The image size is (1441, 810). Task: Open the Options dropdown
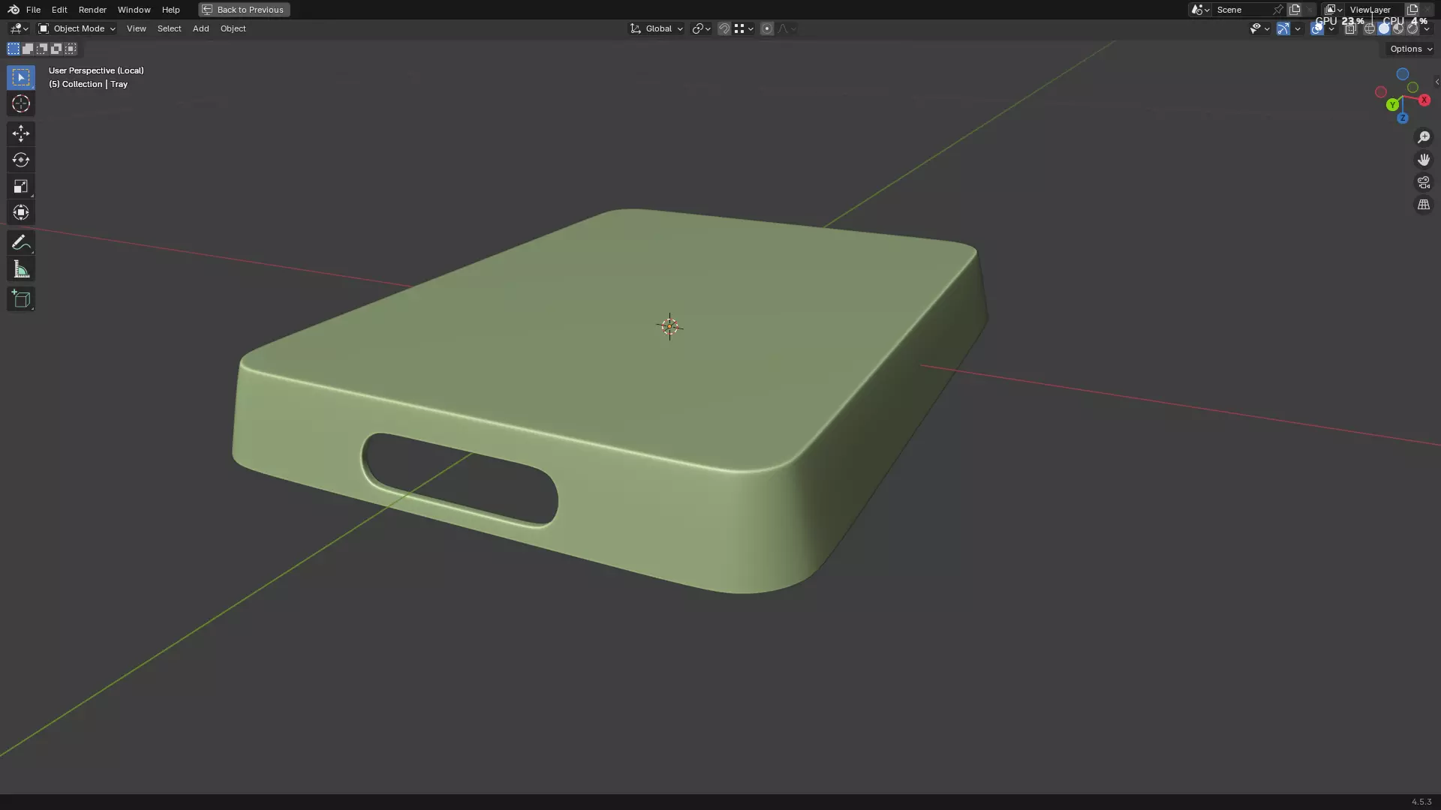tap(1410, 49)
